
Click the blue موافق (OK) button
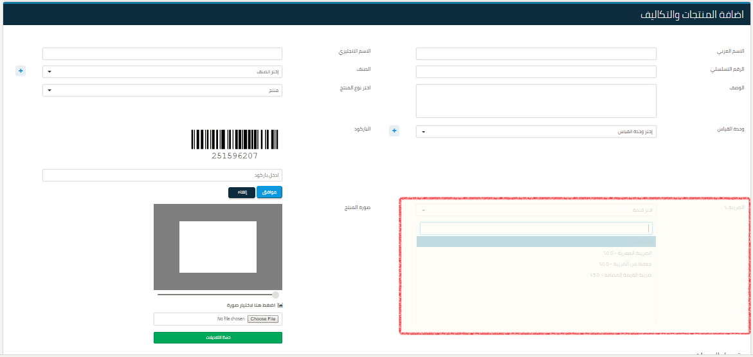tap(269, 192)
